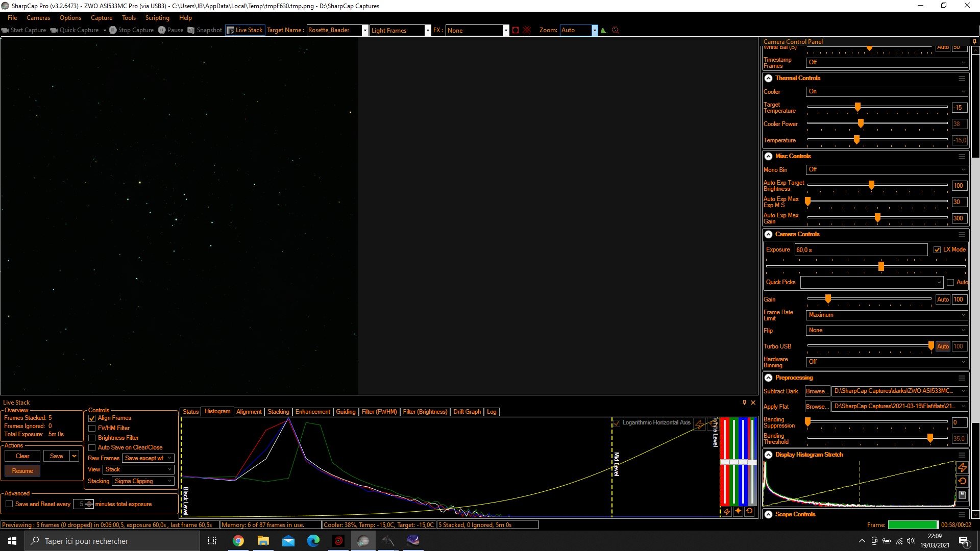Collapse the Thermal Controls section
Viewport: 980px width, 551px height.
[x=768, y=79]
